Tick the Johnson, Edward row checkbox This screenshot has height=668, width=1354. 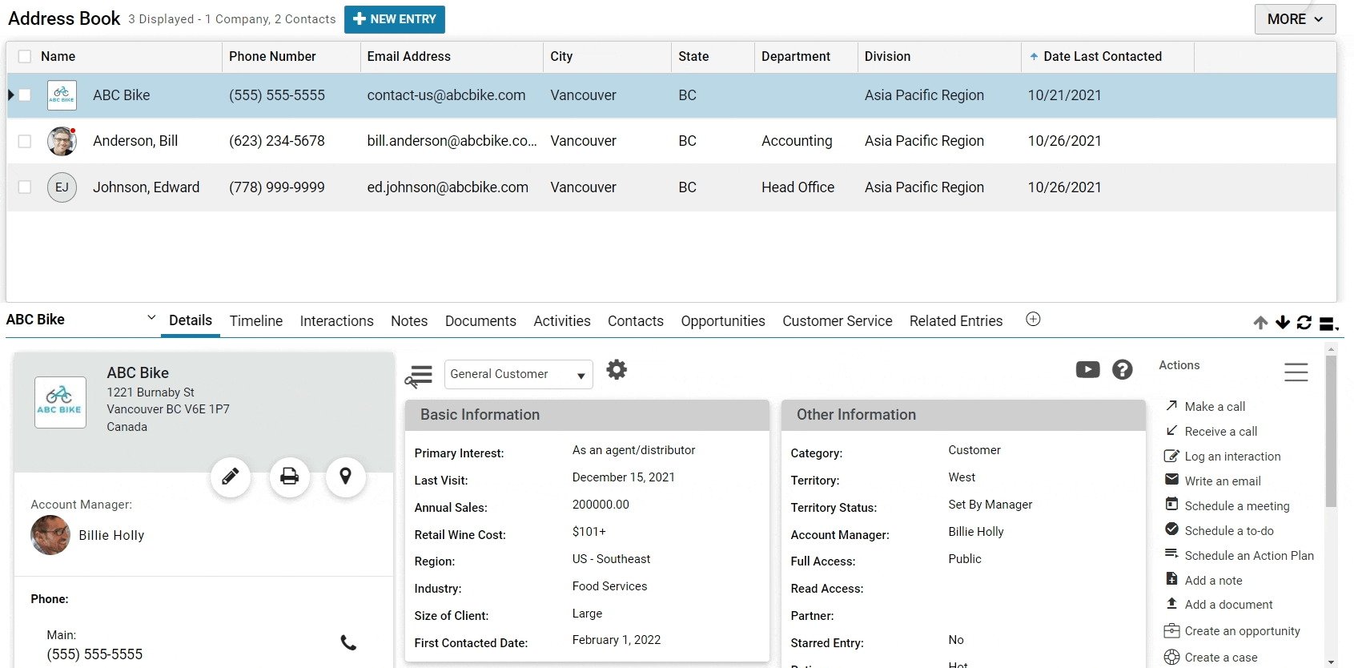pyautogui.click(x=25, y=187)
